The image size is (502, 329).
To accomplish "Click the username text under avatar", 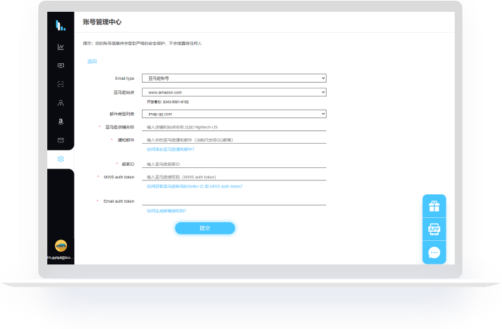I will 60,258.
